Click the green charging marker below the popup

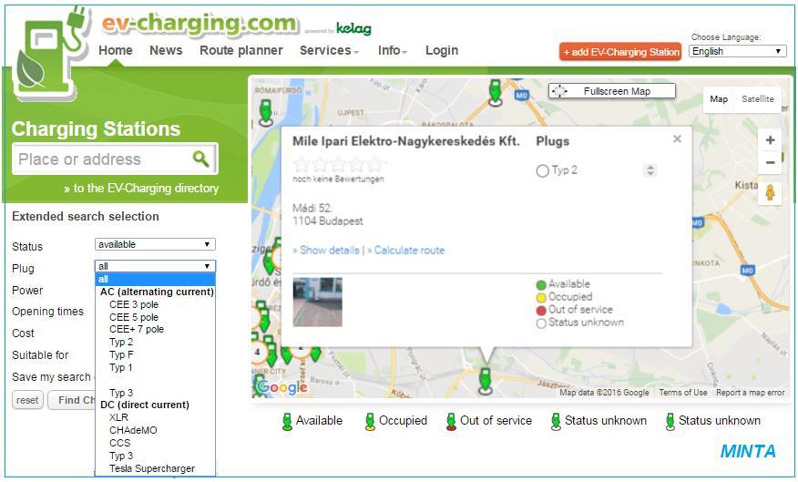point(486,381)
